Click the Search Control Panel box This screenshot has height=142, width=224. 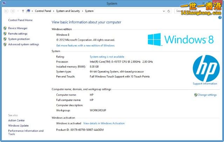tap(196, 11)
